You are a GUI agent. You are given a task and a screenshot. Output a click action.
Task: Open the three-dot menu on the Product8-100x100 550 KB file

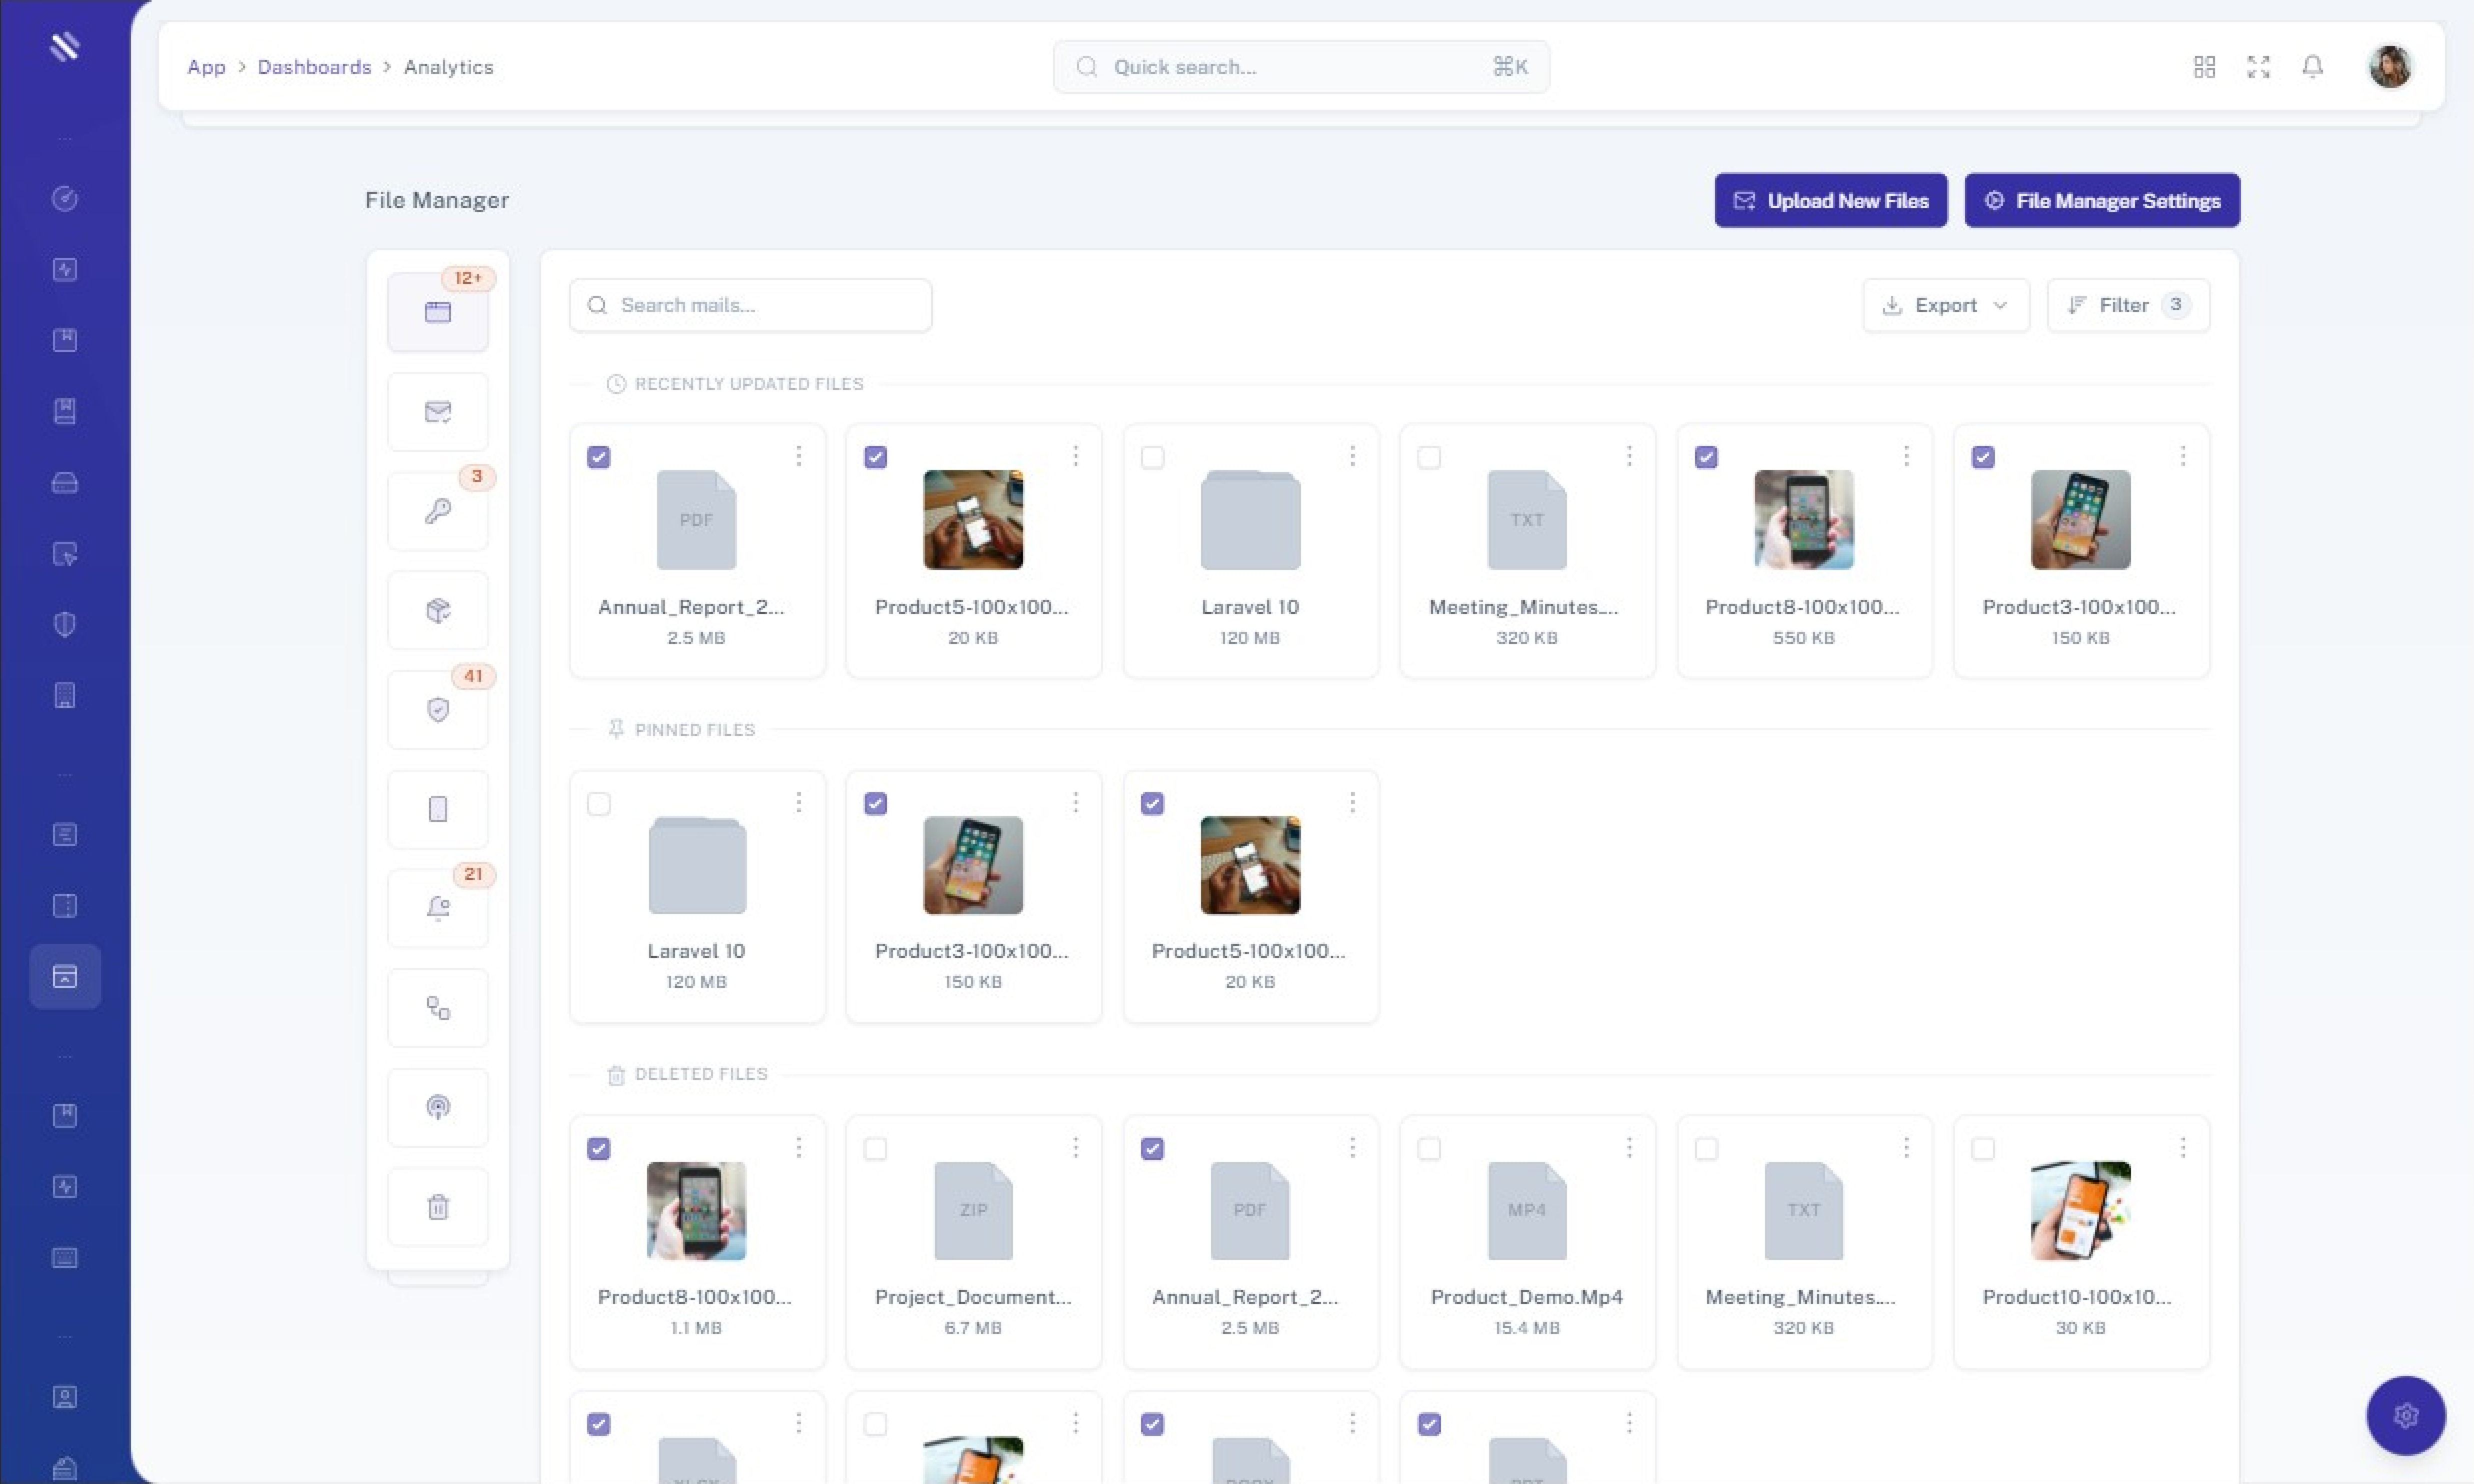1906,456
